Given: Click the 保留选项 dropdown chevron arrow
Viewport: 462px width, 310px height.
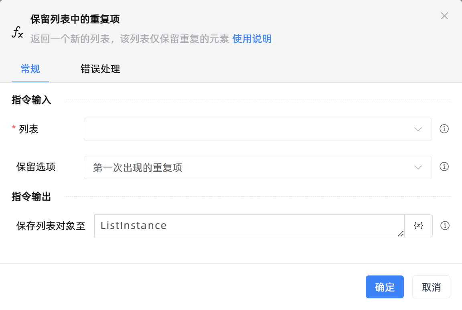Looking at the screenshot, I should [x=418, y=167].
